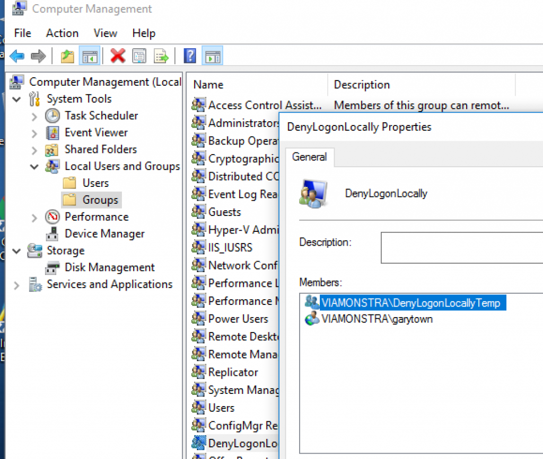The width and height of the screenshot is (543, 459).
Task: Open the View menu
Action: [x=105, y=33]
